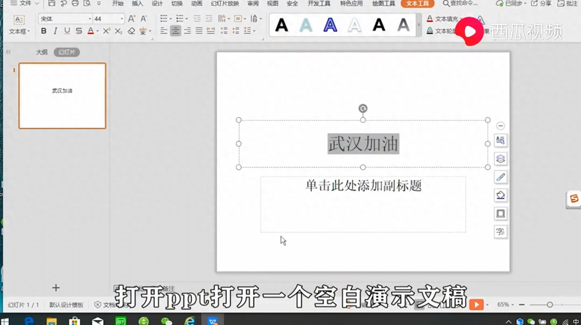Toggle bold formatting

44,31
